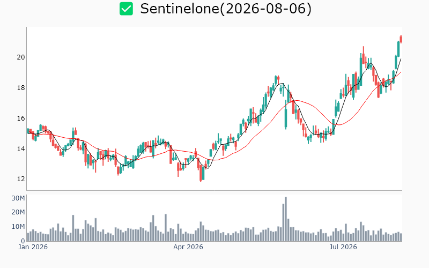The width and height of the screenshot is (429, 268).
Task: Click the right end of black moving average
Action: tap(401, 59)
